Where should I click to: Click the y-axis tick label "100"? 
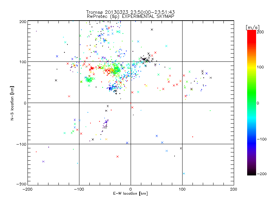[23, 62]
